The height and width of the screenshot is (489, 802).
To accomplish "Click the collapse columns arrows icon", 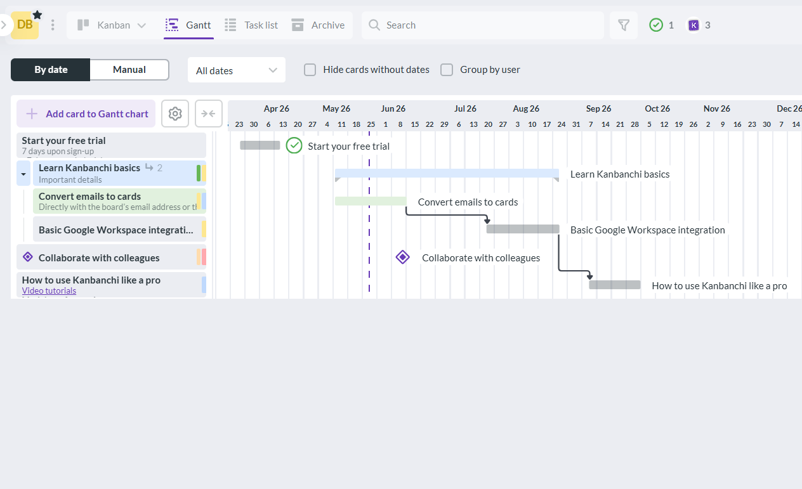I will 209,114.
